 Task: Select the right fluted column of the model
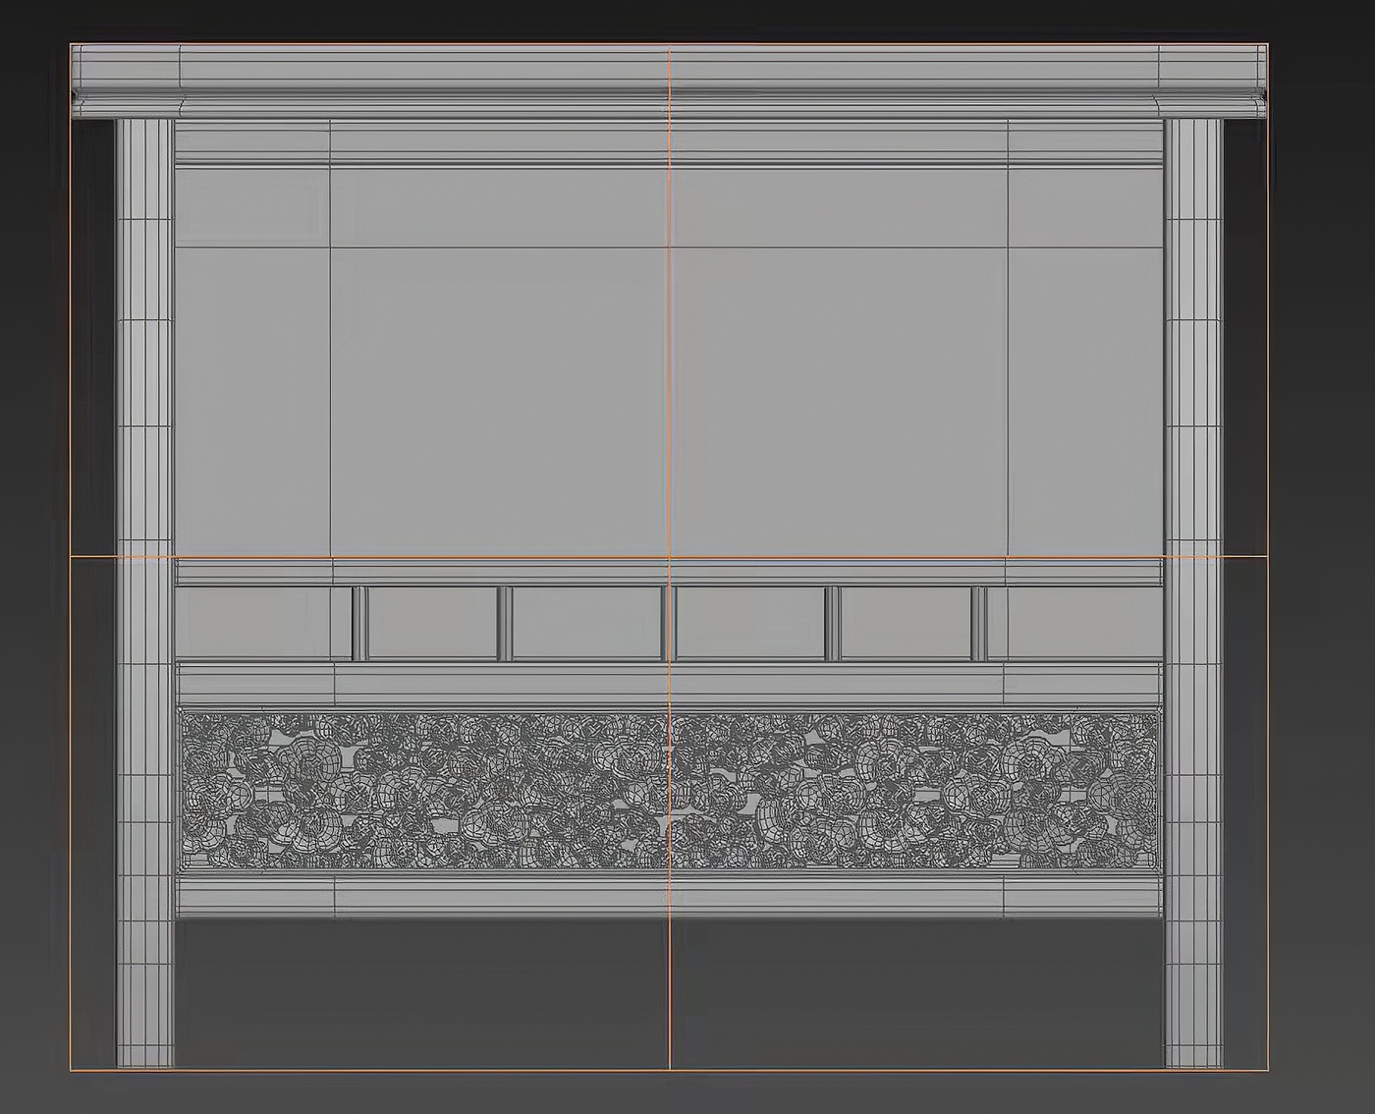[x=1193, y=593]
